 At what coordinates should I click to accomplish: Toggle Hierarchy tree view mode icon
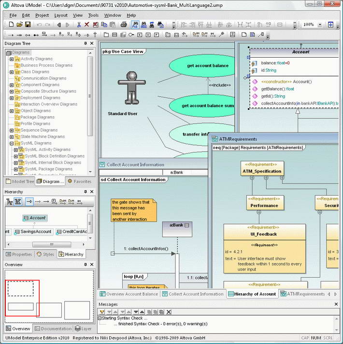(x=9, y=201)
